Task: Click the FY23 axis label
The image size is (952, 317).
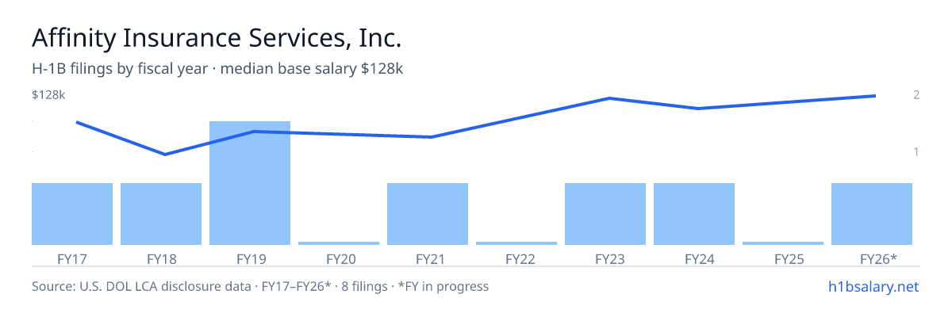Action: point(605,258)
